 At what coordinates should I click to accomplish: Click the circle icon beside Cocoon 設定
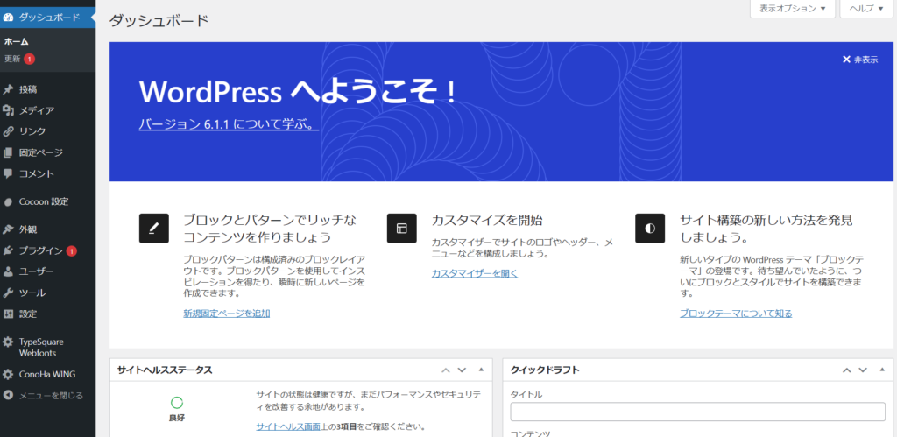point(8,202)
